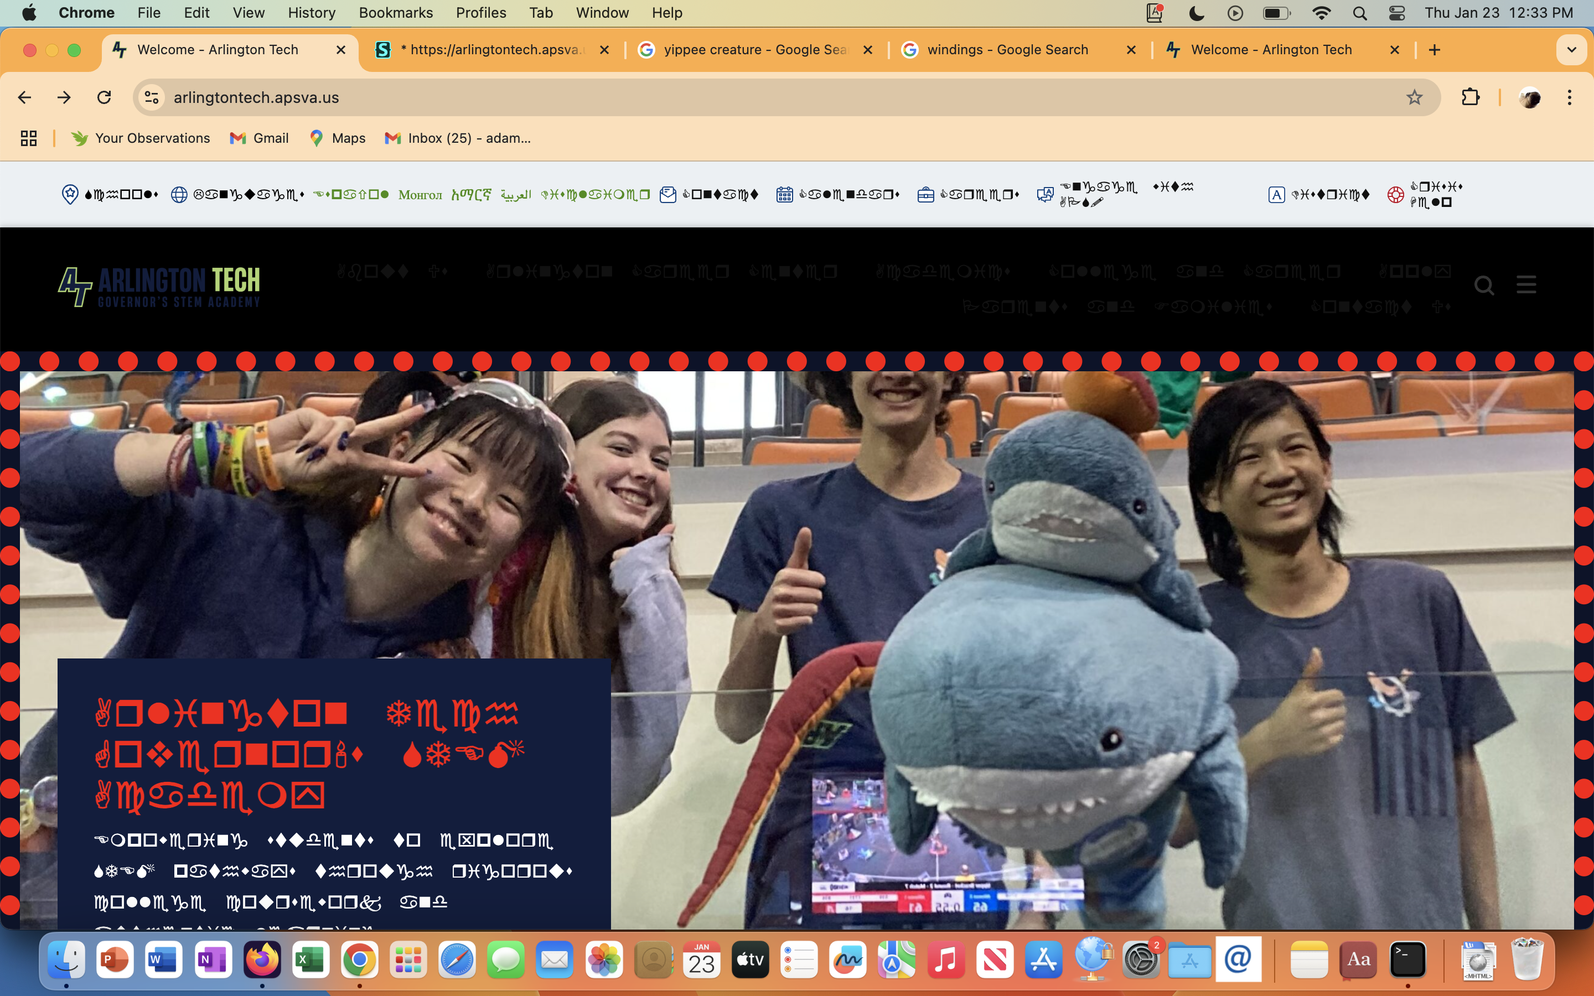The image size is (1594, 996).
Task: Open the Your Observations bookmark
Action: coord(141,138)
